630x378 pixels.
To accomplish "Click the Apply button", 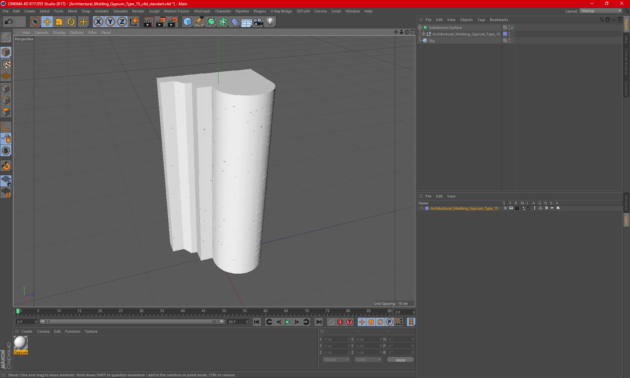I will (x=400, y=360).
